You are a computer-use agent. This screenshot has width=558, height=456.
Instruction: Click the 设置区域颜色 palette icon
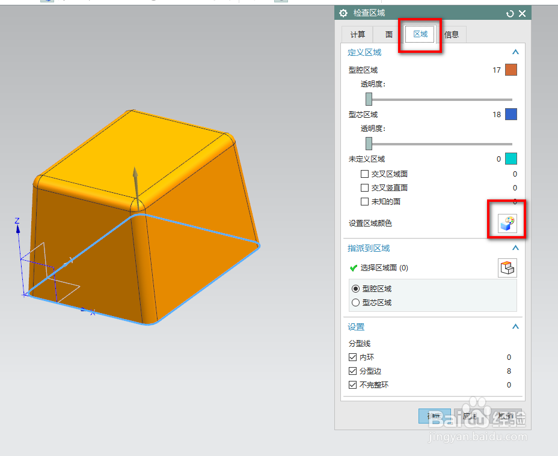tap(507, 223)
